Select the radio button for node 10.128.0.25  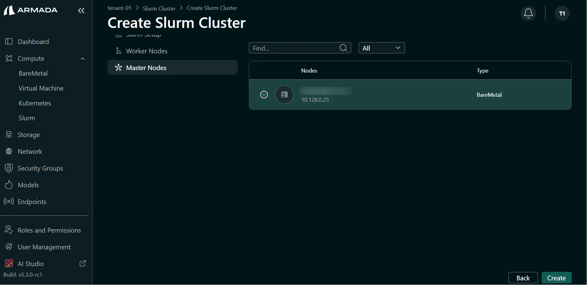(264, 95)
